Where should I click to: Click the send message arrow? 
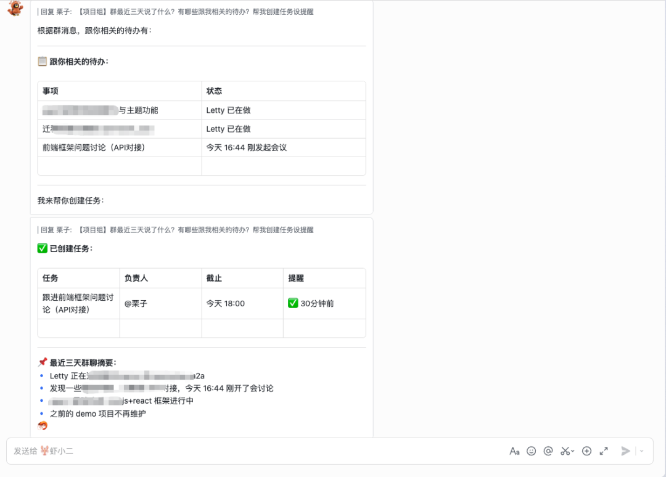(x=625, y=450)
